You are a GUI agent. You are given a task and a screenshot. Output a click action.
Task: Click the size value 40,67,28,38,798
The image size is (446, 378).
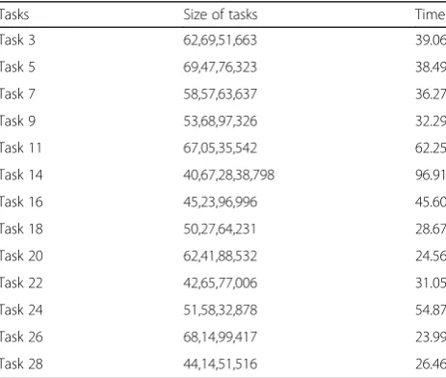[x=229, y=175]
